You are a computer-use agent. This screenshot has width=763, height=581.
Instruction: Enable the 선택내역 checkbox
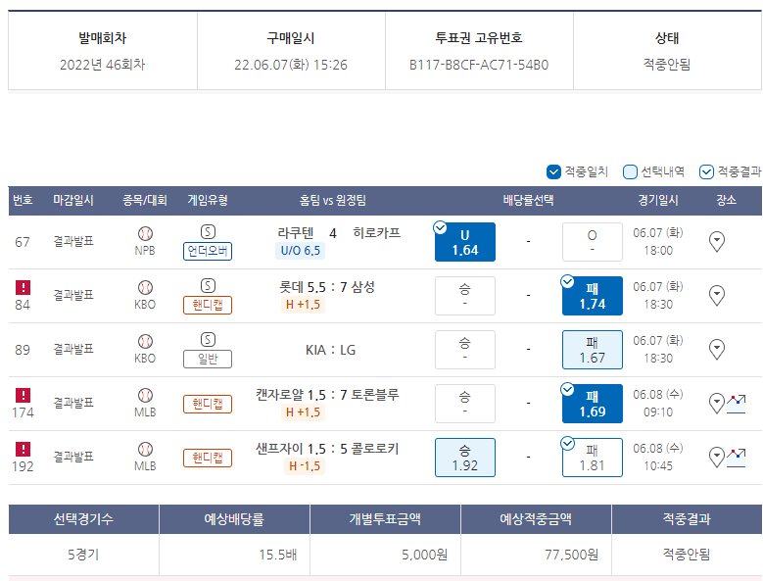click(630, 171)
